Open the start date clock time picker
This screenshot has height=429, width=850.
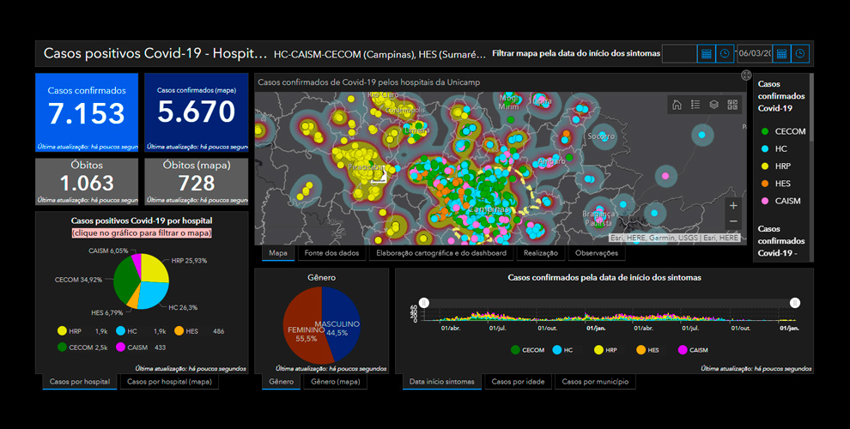pyautogui.click(x=726, y=54)
